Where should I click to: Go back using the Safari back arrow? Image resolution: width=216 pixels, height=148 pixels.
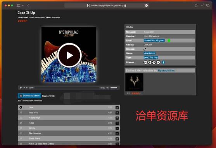[x=28, y=5]
